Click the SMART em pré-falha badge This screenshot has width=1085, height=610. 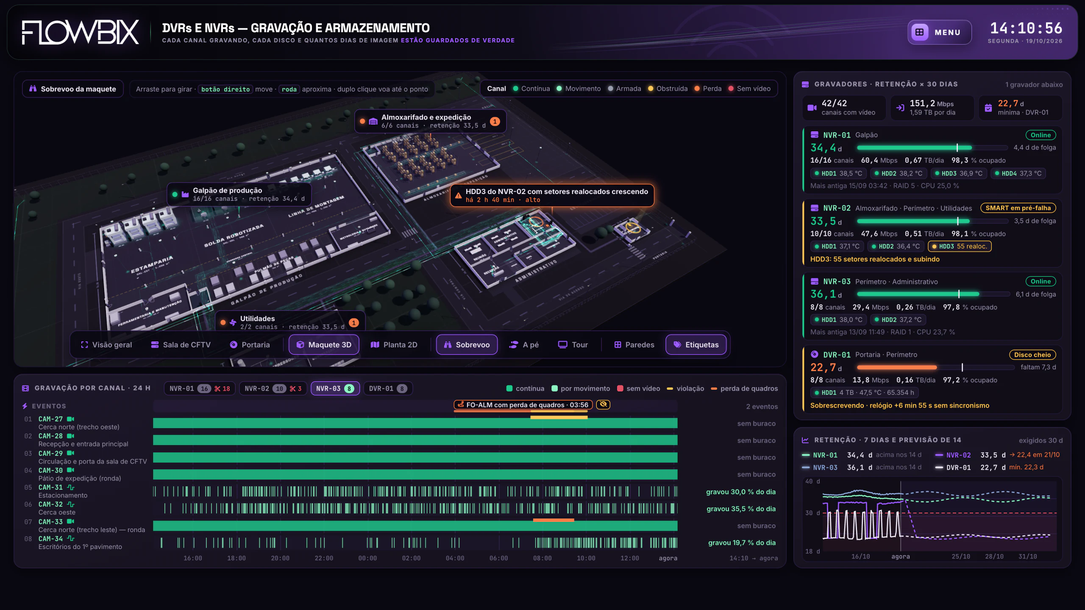[1018, 208]
